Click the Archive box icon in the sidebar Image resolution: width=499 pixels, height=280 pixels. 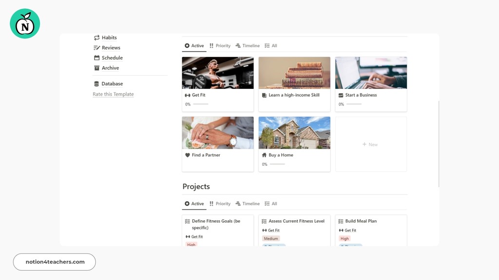click(x=96, y=68)
